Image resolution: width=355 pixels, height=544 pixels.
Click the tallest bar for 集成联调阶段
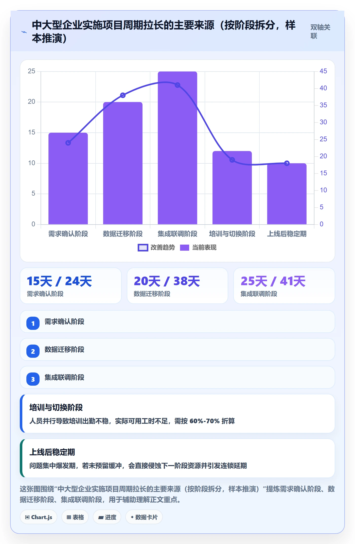(177, 148)
